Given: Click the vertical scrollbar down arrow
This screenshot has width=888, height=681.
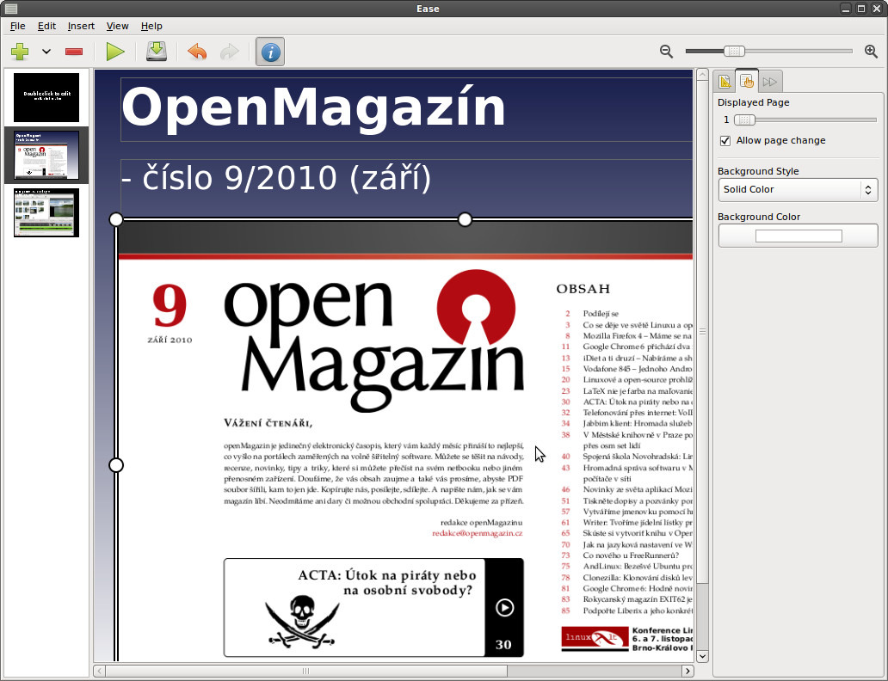Looking at the screenshot, I should pos(702,656).
